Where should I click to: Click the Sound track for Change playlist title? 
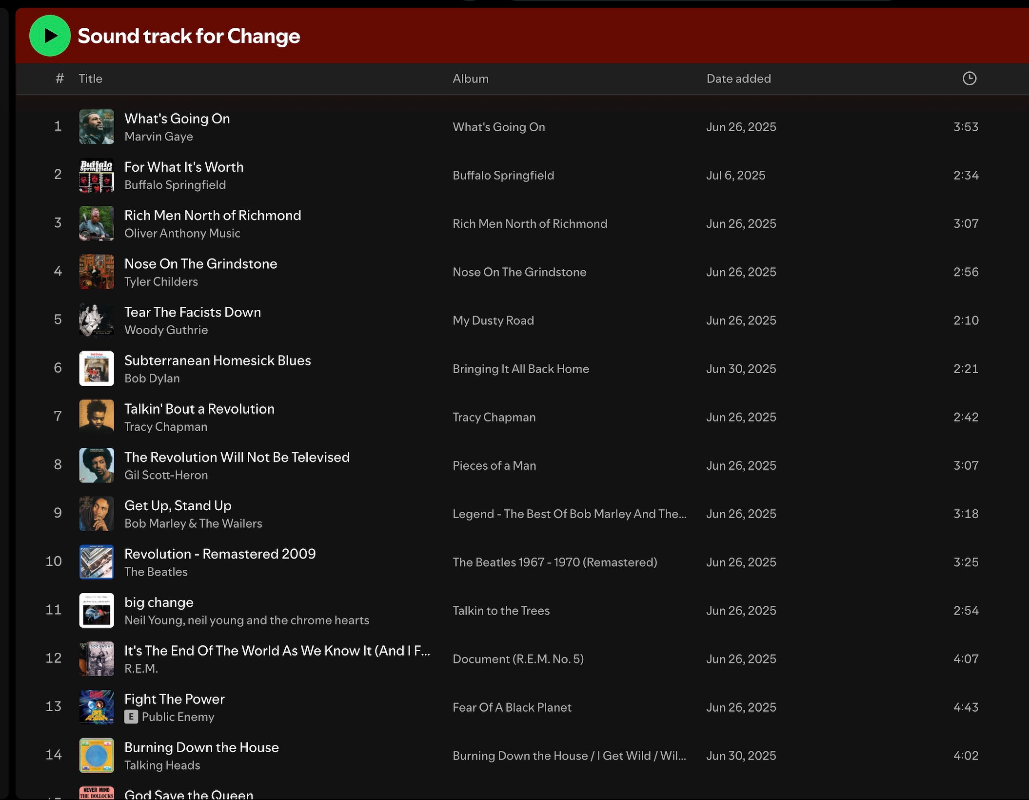(189, 36)
